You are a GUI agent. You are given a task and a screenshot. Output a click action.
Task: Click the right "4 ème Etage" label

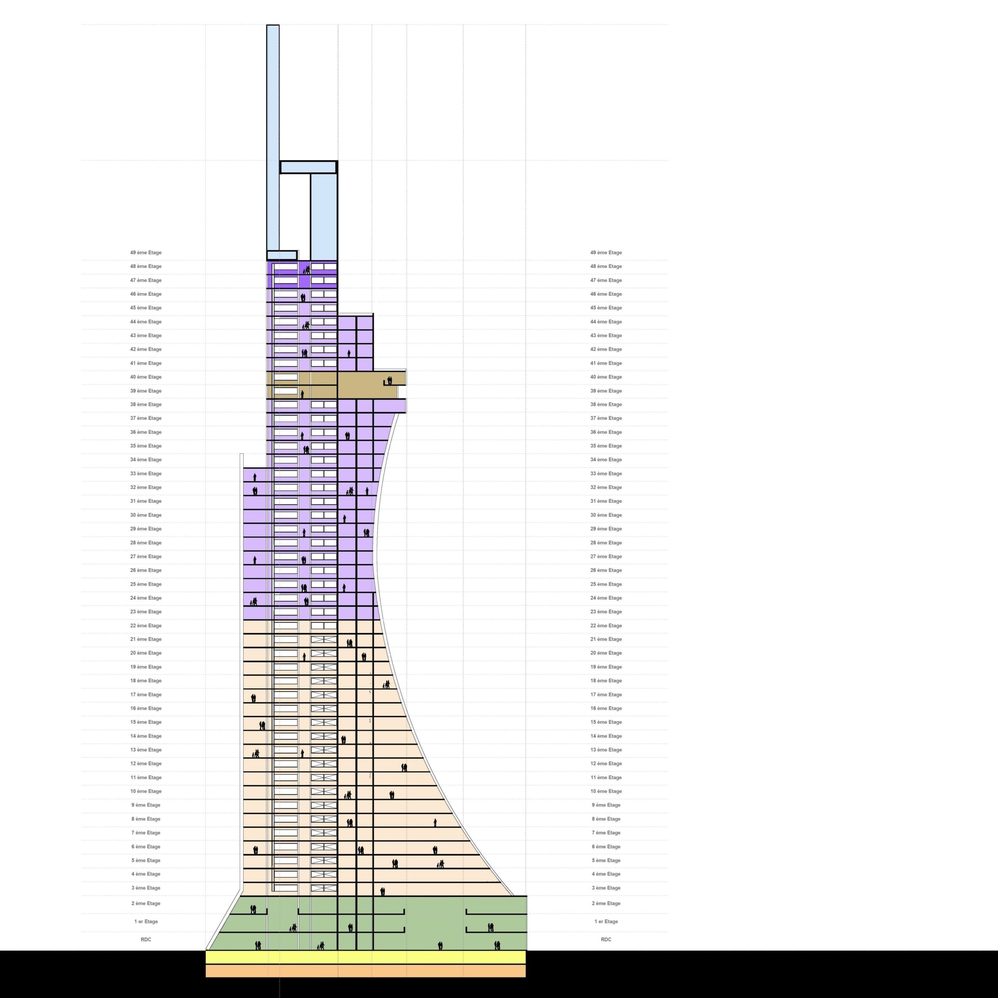pos(606,874)
